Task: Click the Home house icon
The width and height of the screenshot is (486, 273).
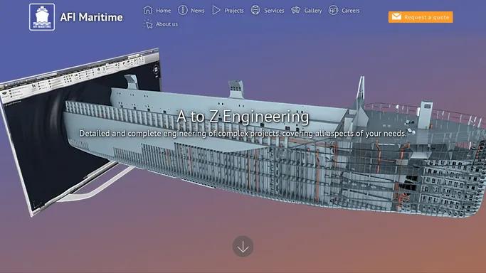Action: 148,10
